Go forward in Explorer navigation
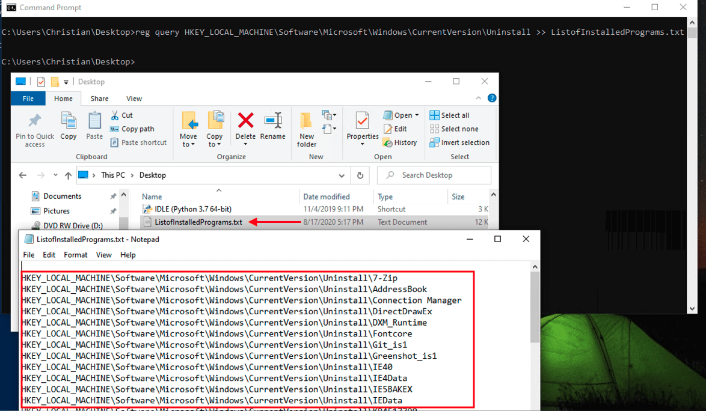This screenshot has width=706, height=411. 40,175
